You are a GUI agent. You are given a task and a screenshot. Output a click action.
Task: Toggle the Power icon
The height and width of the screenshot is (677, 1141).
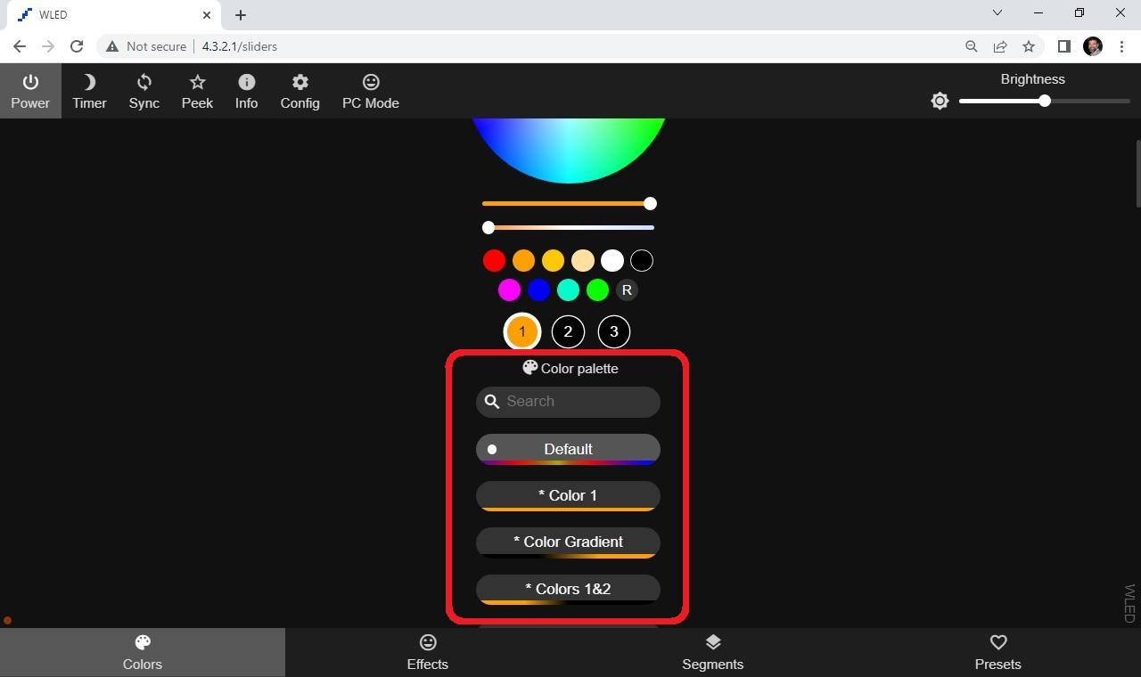tap(30, 89)
